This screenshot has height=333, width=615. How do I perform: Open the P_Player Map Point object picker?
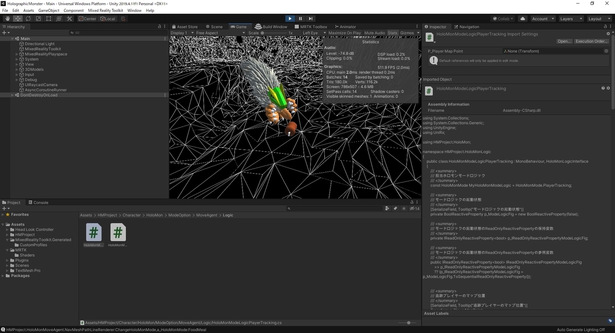click(606, 51)
